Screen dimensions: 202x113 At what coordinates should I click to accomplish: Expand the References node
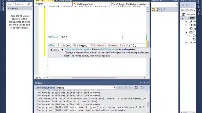(x=186, y=25)
